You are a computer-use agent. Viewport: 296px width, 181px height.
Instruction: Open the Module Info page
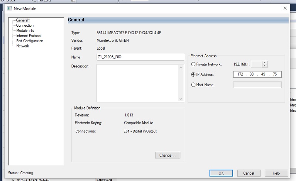click(x=25, y=30)
